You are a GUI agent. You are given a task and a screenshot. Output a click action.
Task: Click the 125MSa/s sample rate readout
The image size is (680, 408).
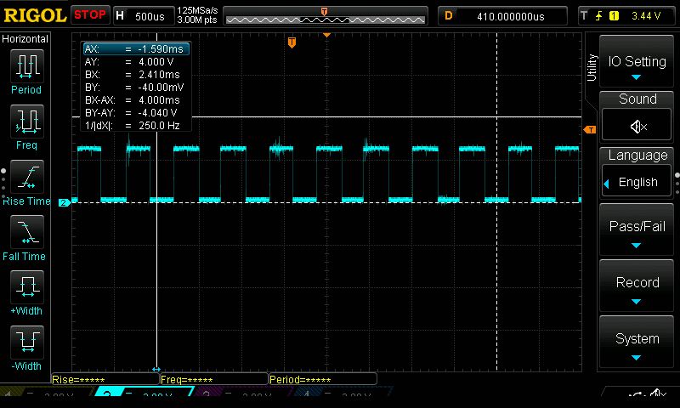coord(197,10)
